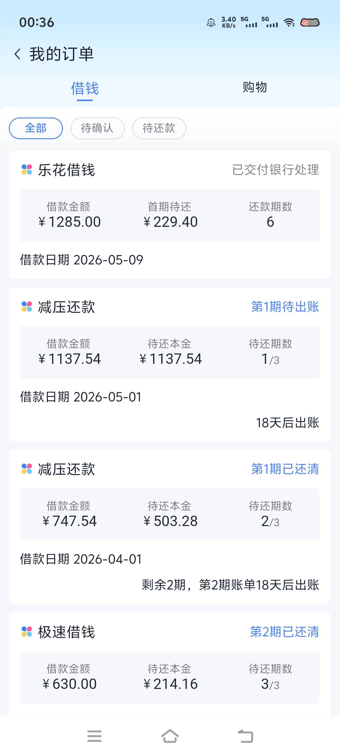Tap the Android home navigation icon
This screenshot has width=340, height=756.
pyautogui.click(x=170, y=736)
